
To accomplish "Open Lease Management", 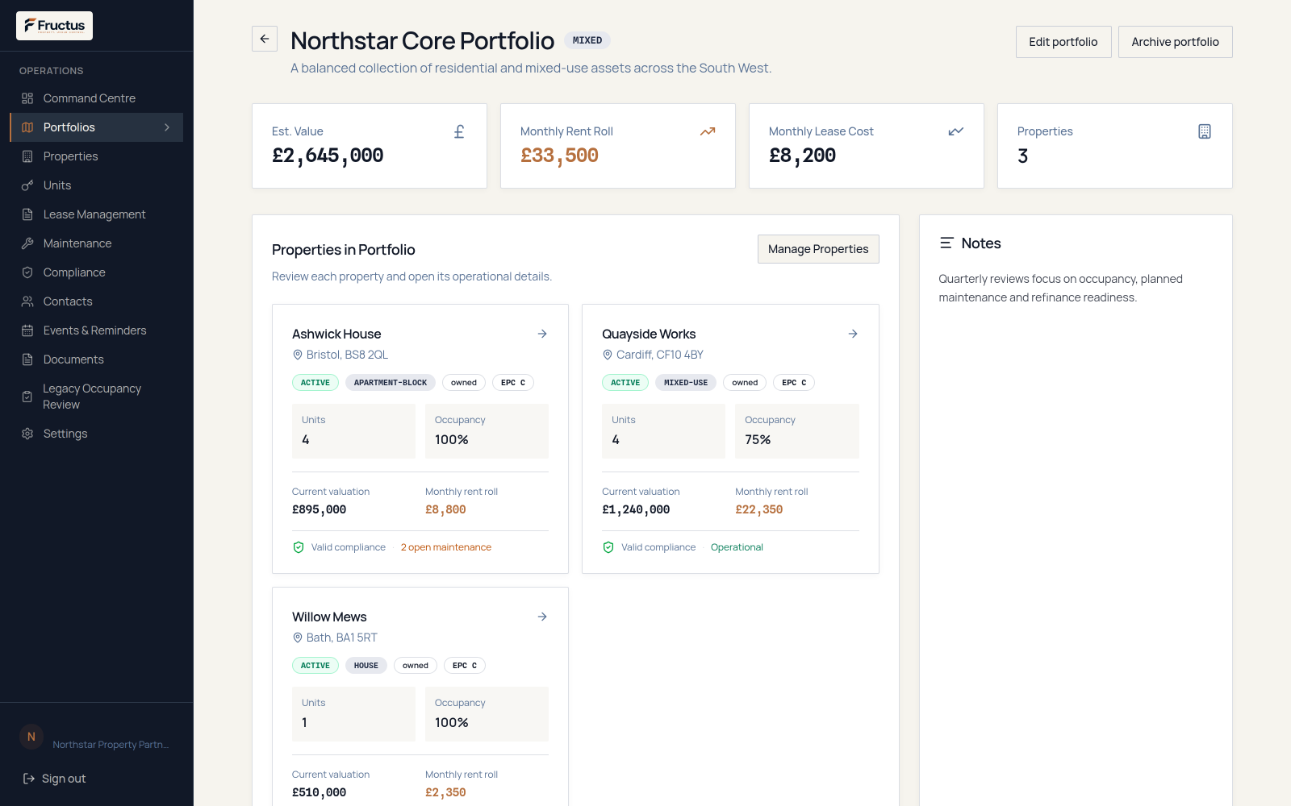I will click(97, 214).
